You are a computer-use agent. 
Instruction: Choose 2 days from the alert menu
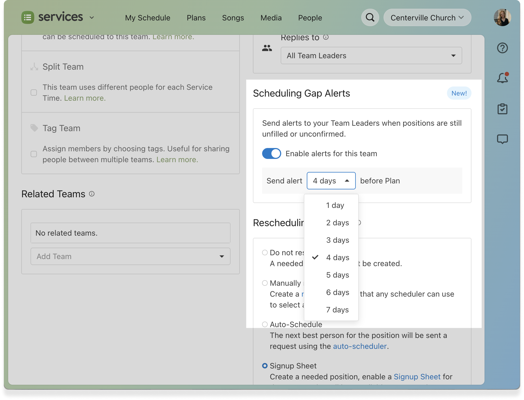(x=338, y=223)
